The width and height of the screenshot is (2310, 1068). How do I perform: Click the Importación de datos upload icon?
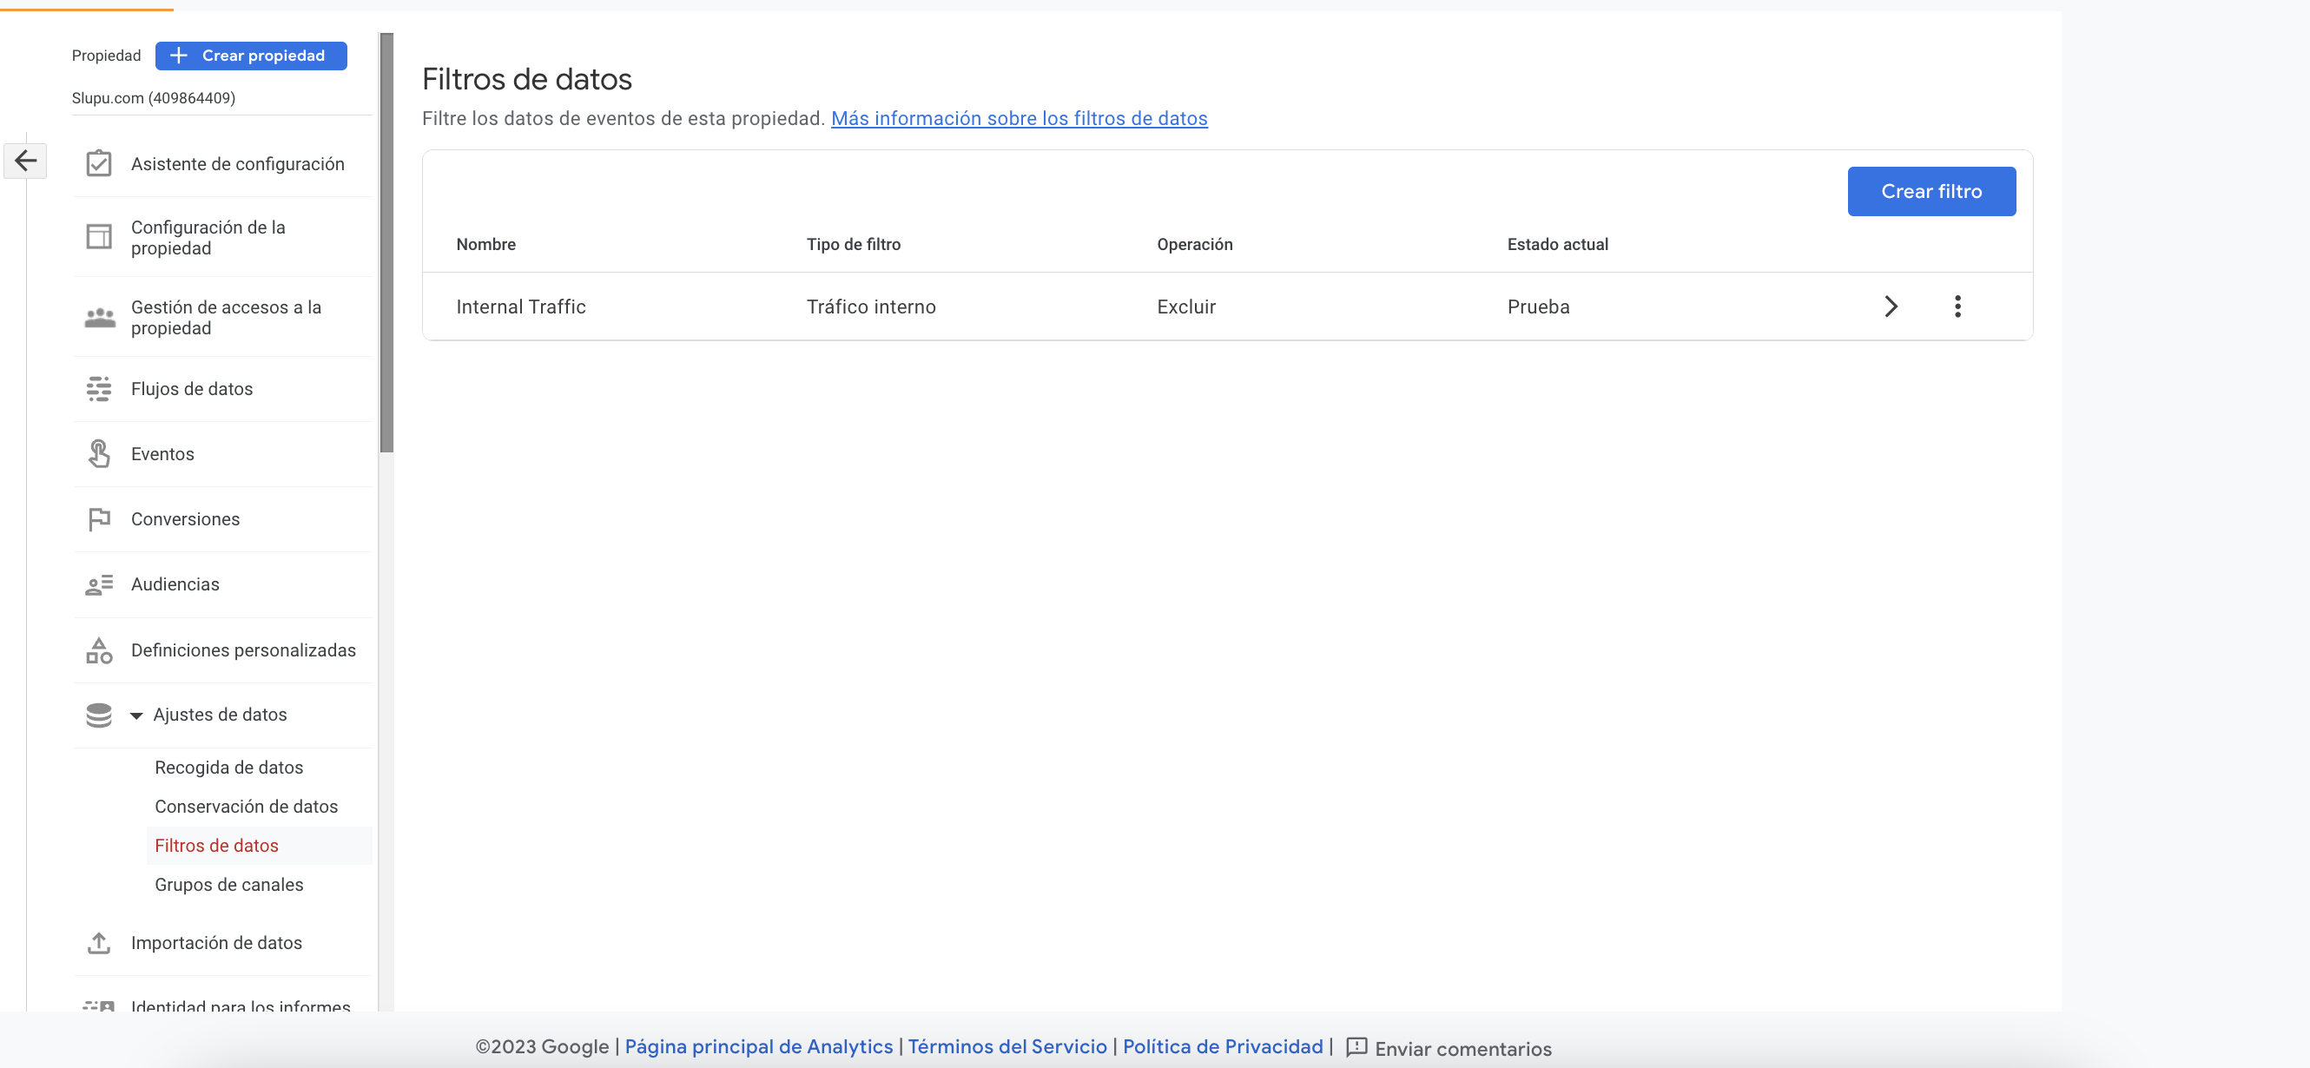[99, 943]
